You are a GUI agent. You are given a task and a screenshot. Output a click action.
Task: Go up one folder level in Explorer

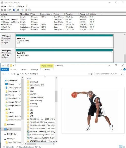point(14,74)
